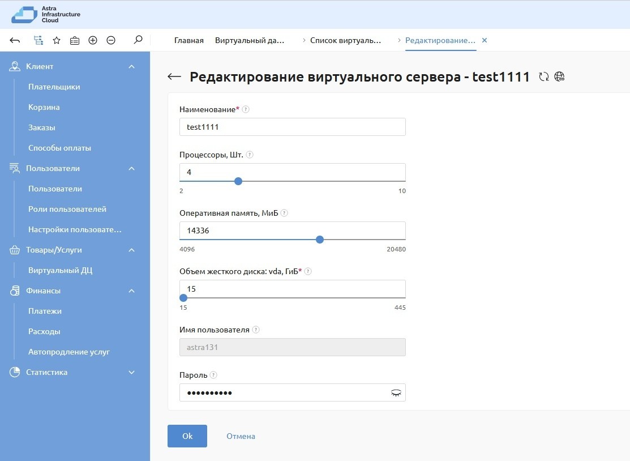Show password using the eye icon
This screenshot has width=630, height=461.
point(396,393)
